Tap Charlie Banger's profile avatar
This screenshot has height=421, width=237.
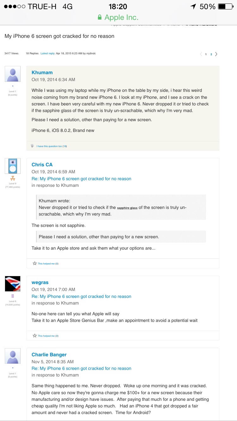(13, 356)
